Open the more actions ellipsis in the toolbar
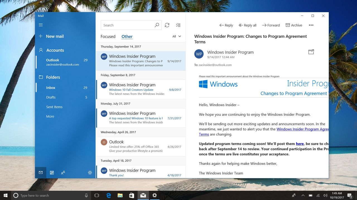The image size is (357, 200). click(311, 25)
